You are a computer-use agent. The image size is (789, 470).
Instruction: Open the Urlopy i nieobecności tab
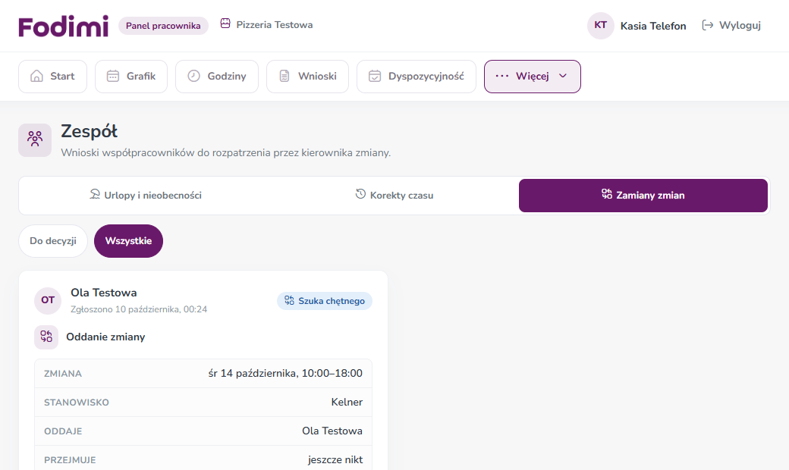pos(146,195)
